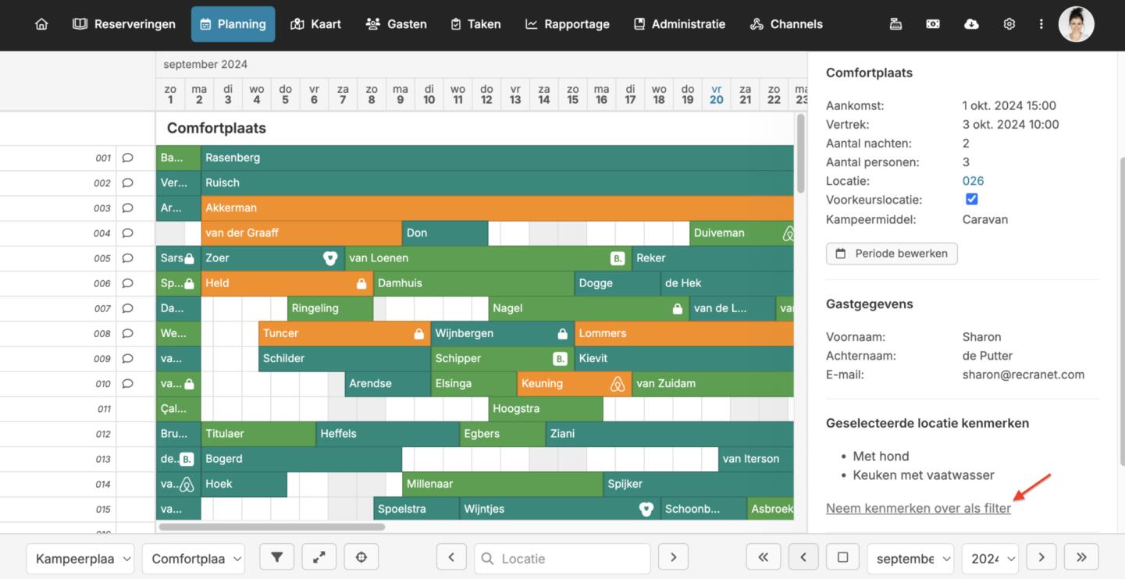Click the cloud download icon

pos(971,24)
